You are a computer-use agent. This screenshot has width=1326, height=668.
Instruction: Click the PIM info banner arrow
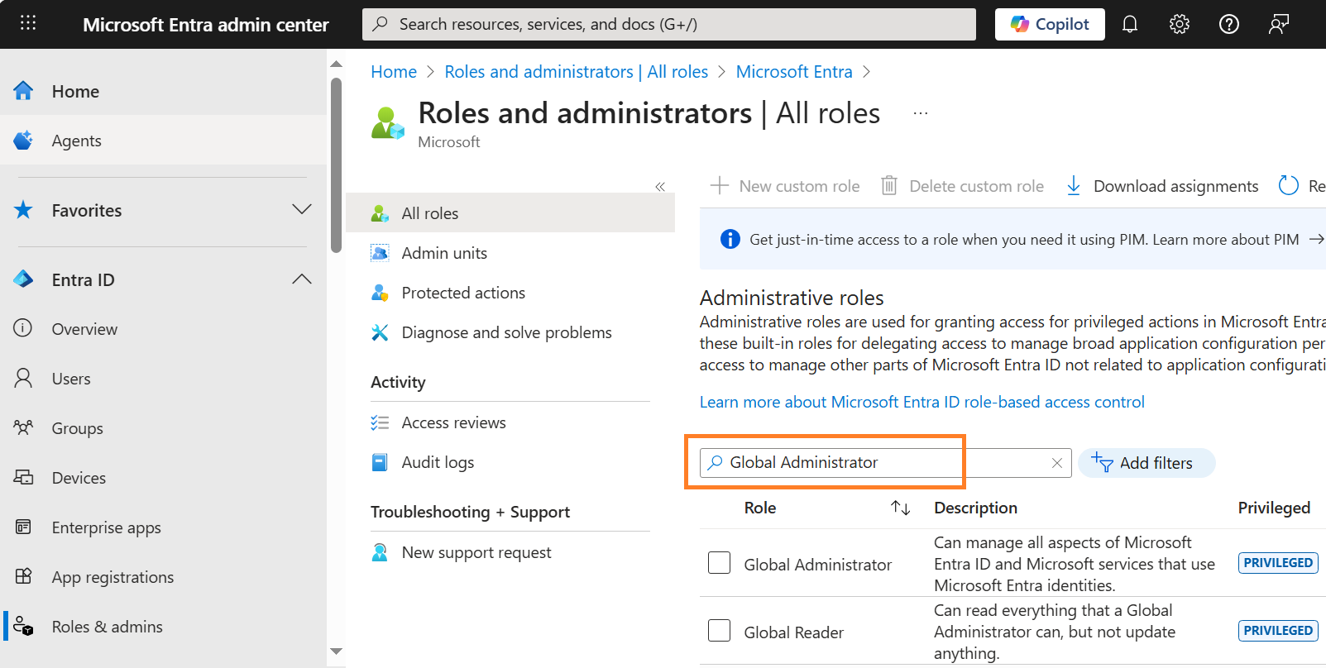click(1316, 240)
